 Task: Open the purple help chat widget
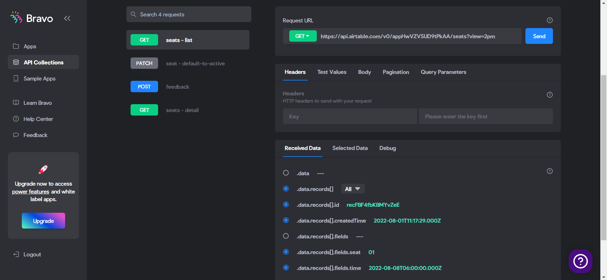580,261
